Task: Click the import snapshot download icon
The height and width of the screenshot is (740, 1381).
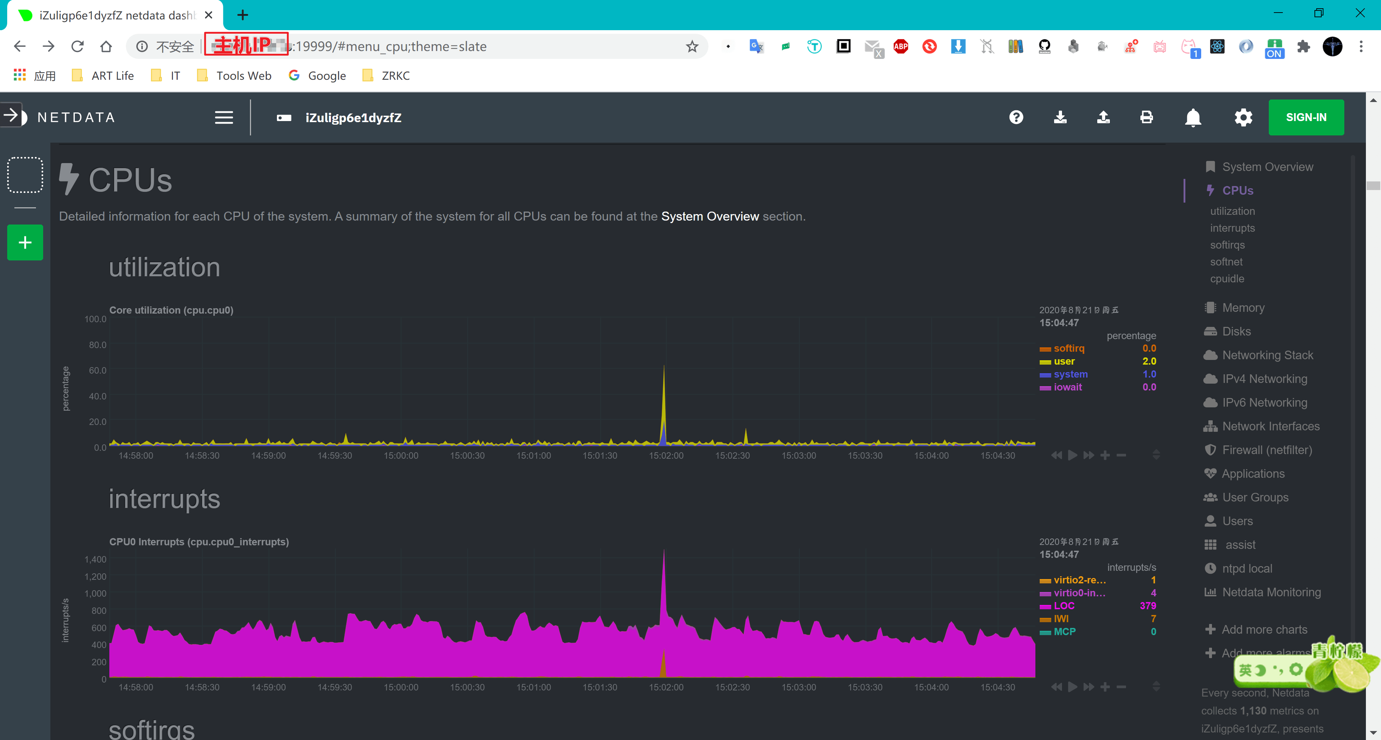Action: coord(1060,117)
